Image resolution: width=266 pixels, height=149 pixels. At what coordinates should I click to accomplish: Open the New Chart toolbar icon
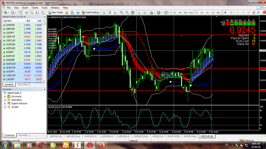pos(5,12)
